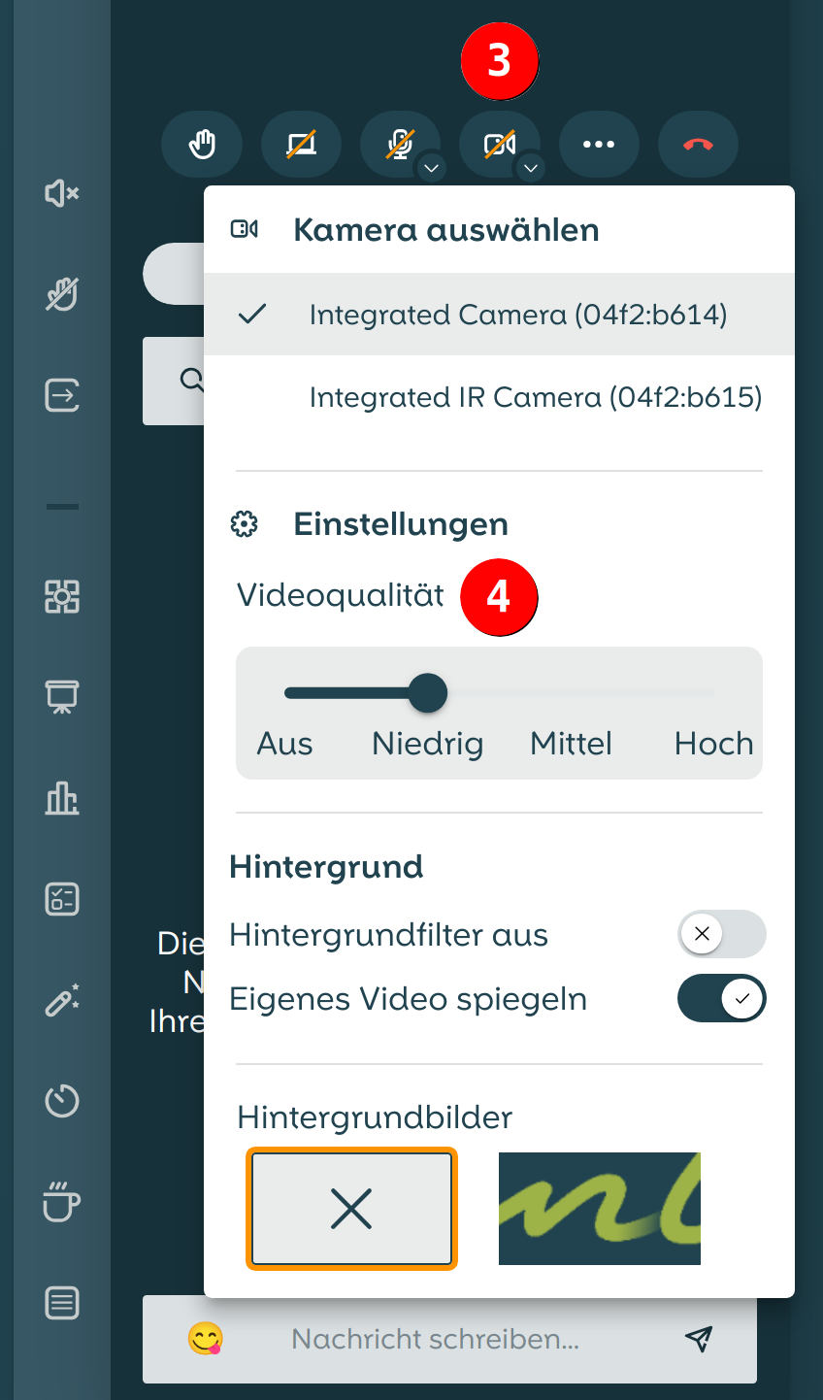Start sharing your screen
This screenshot has width=823, height=1400.
(301, 144)
